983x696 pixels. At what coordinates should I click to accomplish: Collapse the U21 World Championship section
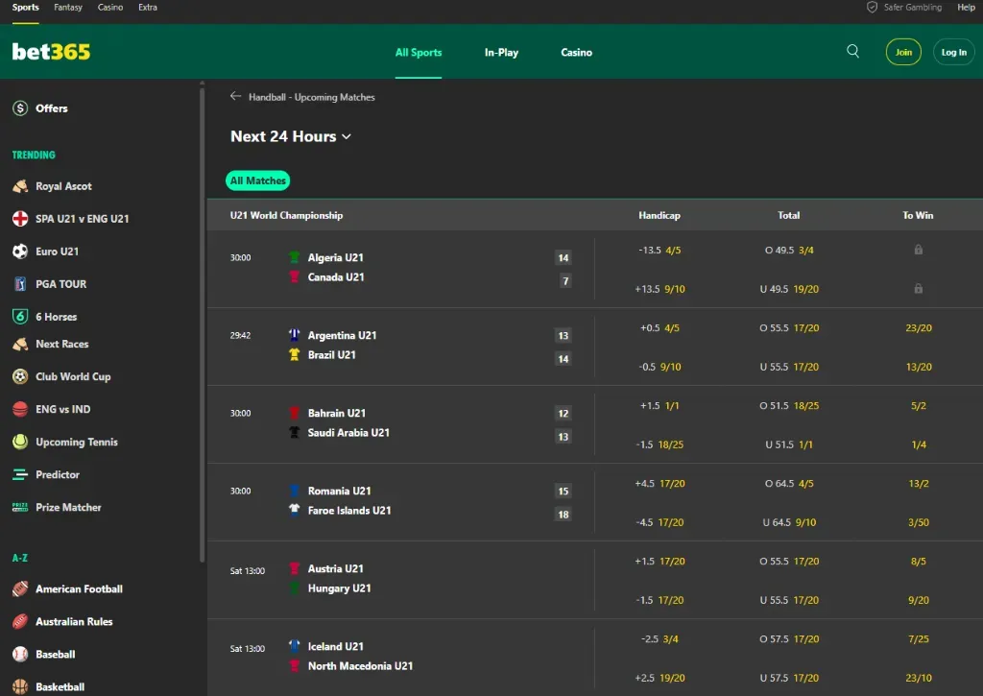286,215
